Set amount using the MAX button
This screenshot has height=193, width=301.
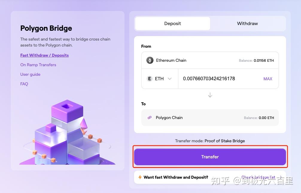click(267, 79)
